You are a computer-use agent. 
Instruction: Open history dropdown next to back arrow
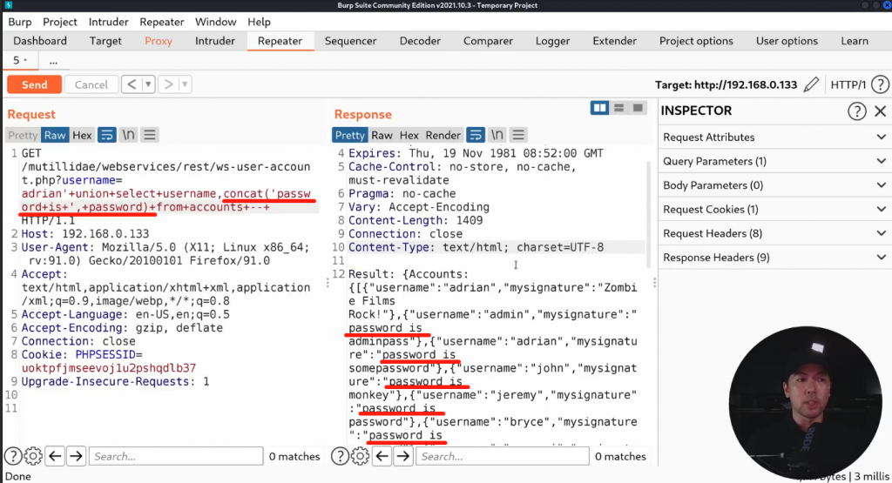(x=148, y=84)
